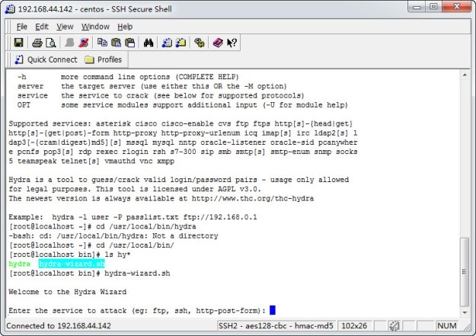Click the Copy toolbar icon
Viewport: 476px width, 336px height.
click(102, 43)
